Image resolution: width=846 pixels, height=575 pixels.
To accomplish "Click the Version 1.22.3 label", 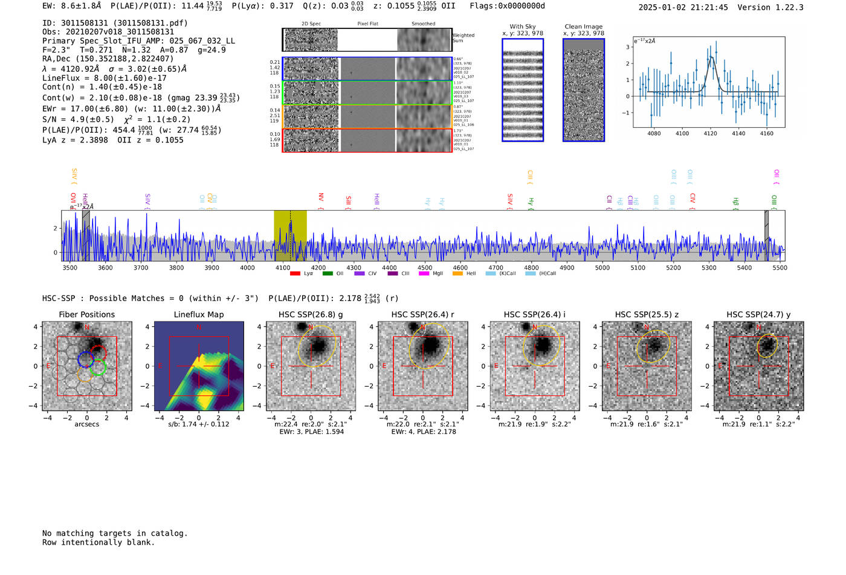I will pos(770,7).
